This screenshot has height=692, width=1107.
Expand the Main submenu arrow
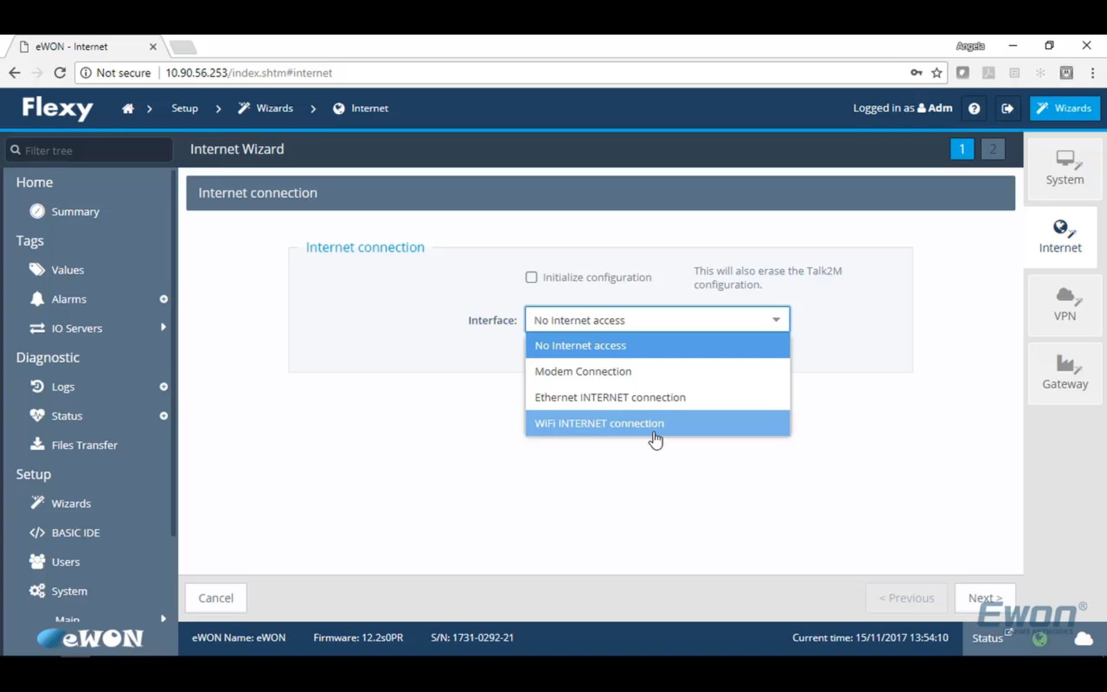coord(163,618)
